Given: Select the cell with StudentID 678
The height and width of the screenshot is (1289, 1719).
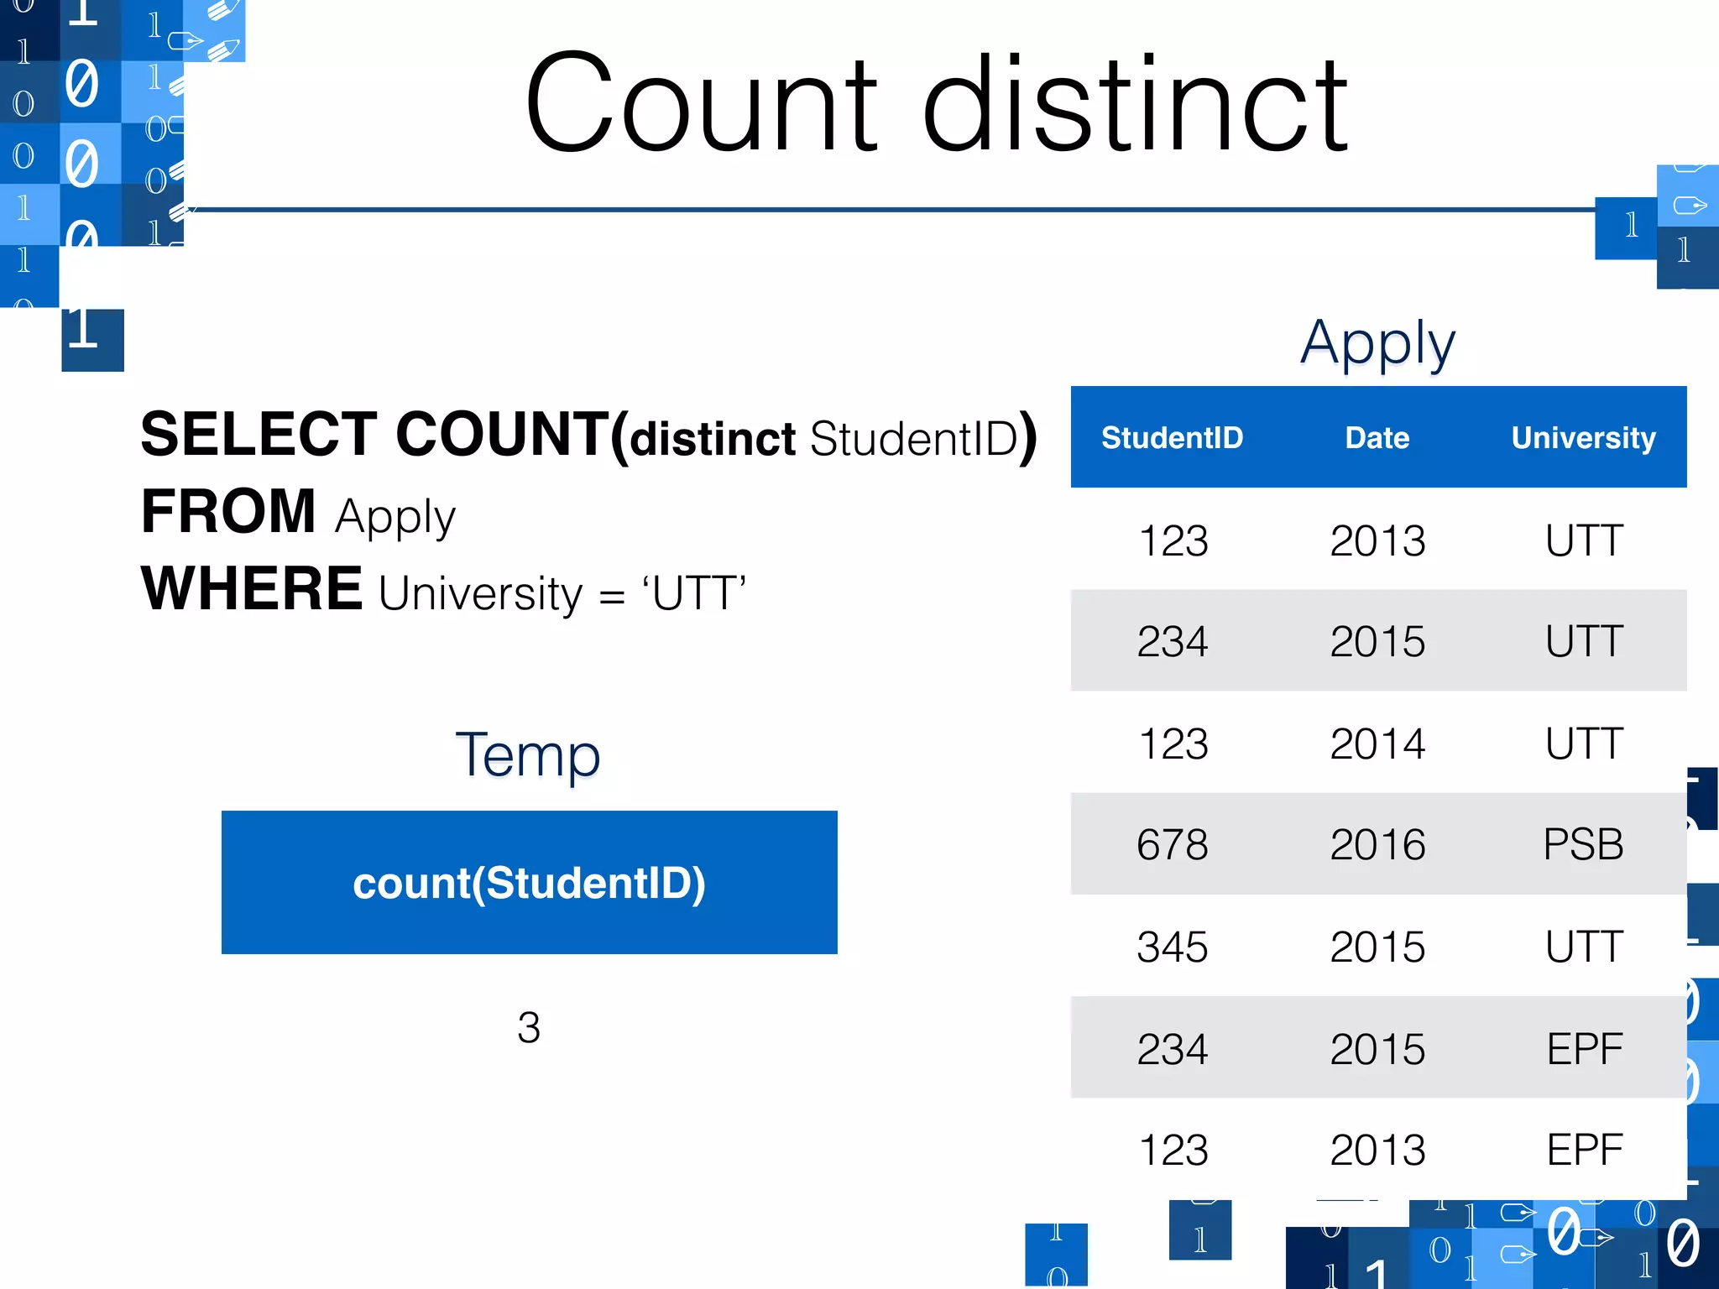Looking at the screenshot, I should [x=1172, y=844].
